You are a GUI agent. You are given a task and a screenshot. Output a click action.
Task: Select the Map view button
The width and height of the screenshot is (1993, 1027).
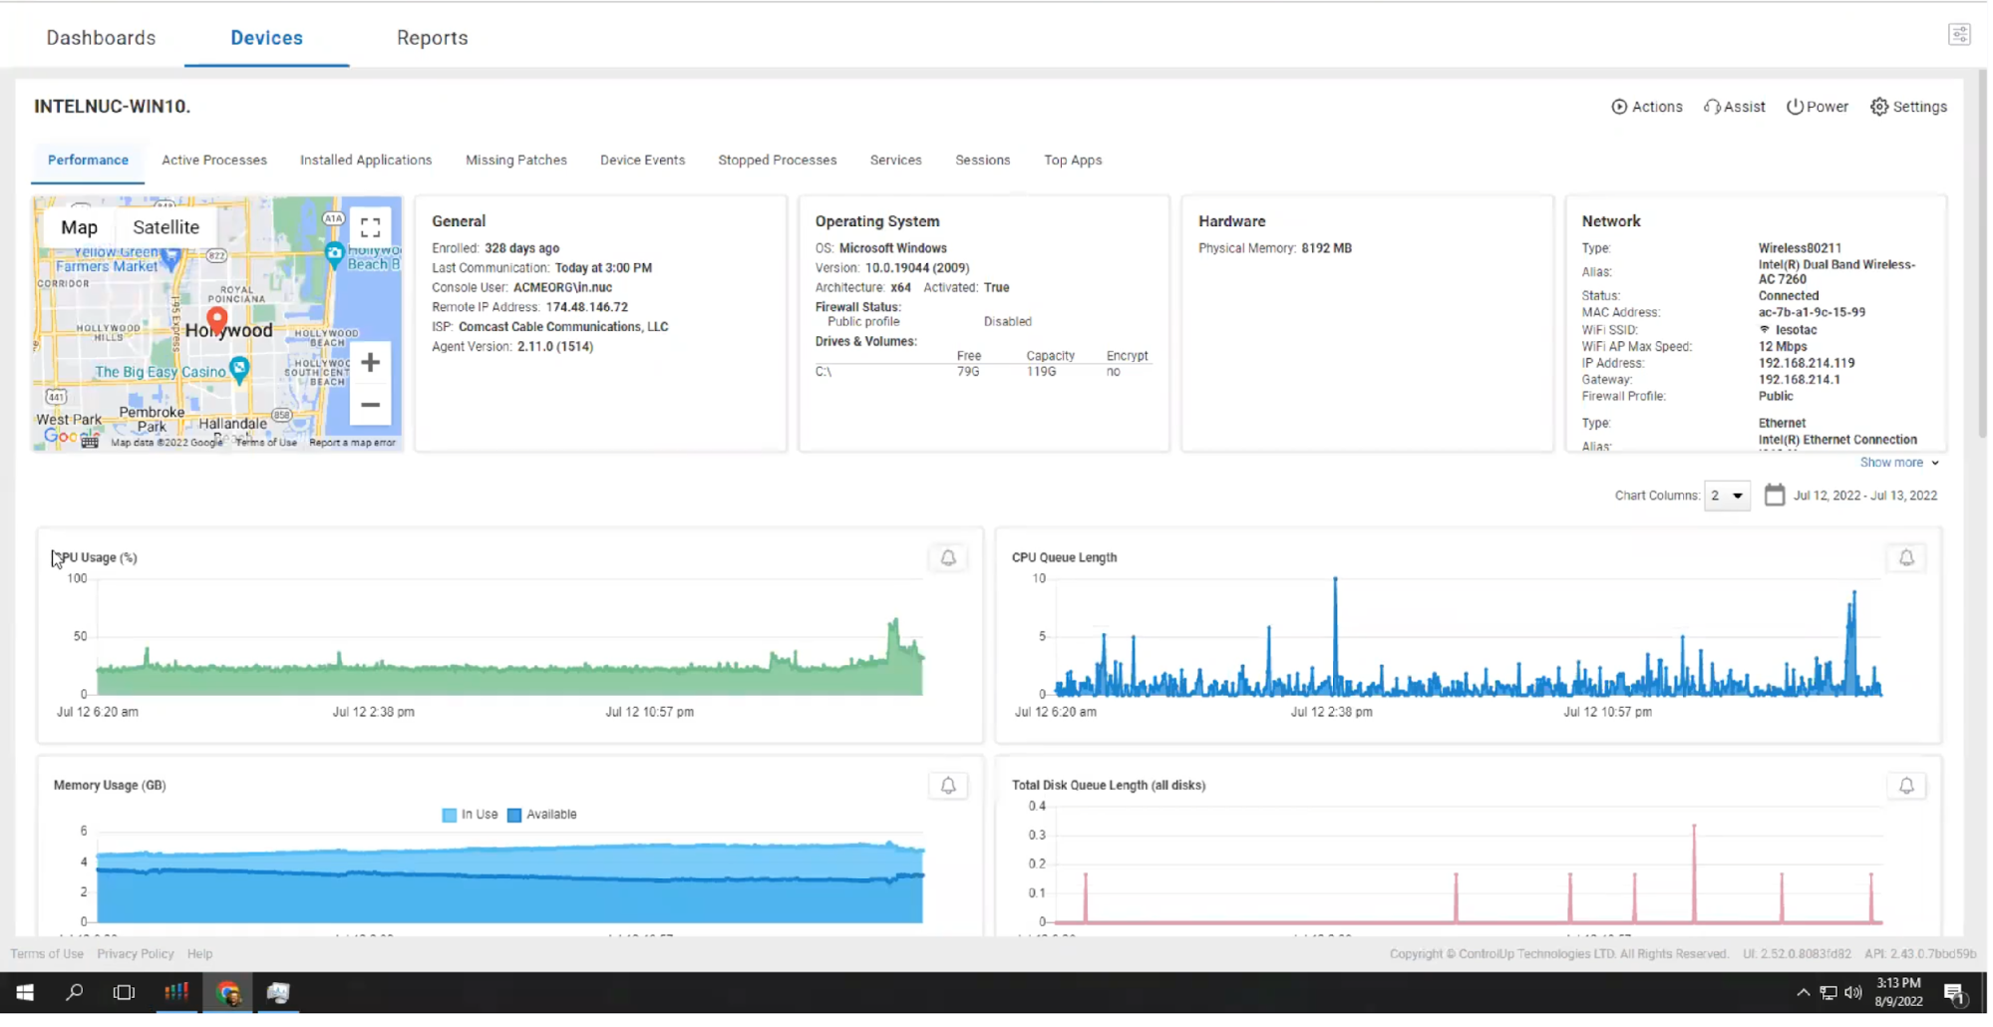point(80,227)
